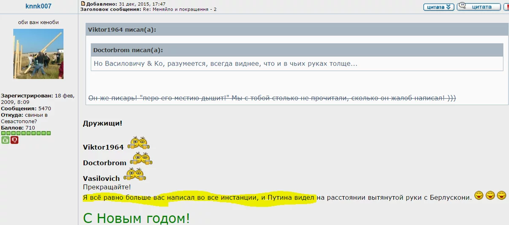Click the red thumbs-down reputation icon
Viewport: 509px width, 225px height.
[x=14, y=140]
